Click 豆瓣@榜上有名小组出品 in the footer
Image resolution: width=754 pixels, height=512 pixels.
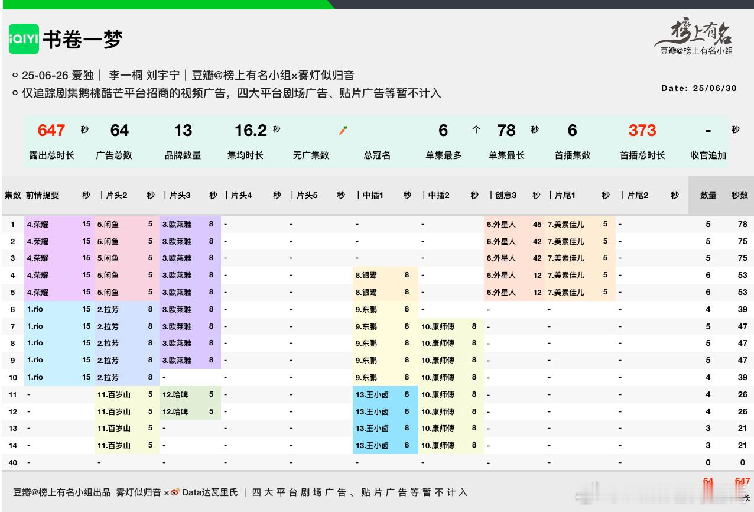[62, 492]
